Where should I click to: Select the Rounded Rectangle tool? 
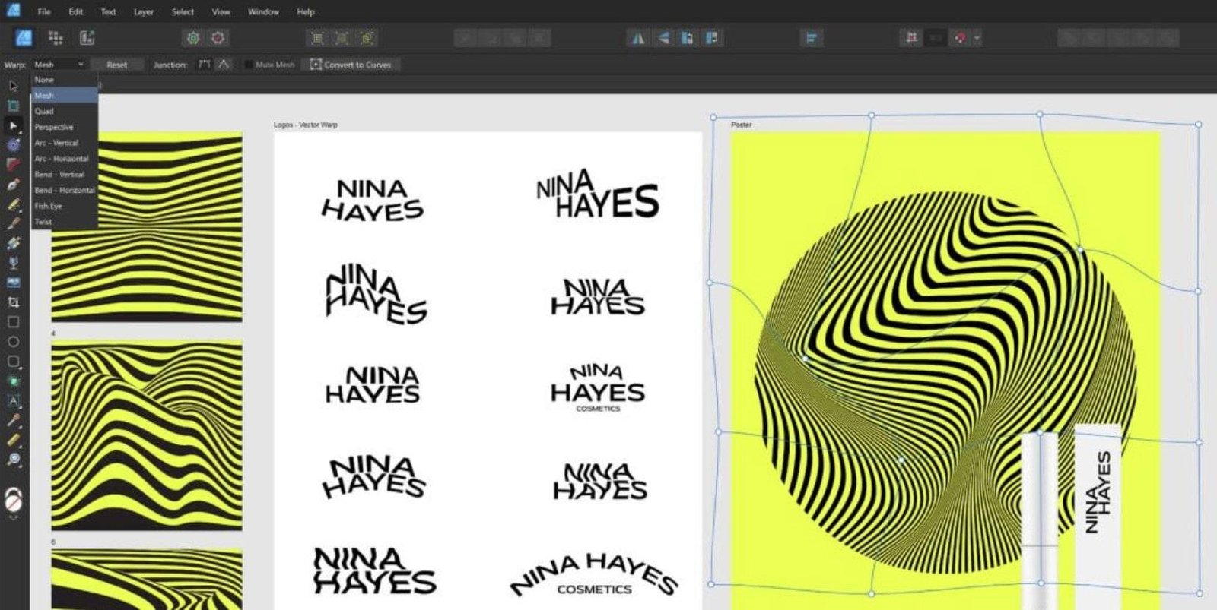click(13, 362)
